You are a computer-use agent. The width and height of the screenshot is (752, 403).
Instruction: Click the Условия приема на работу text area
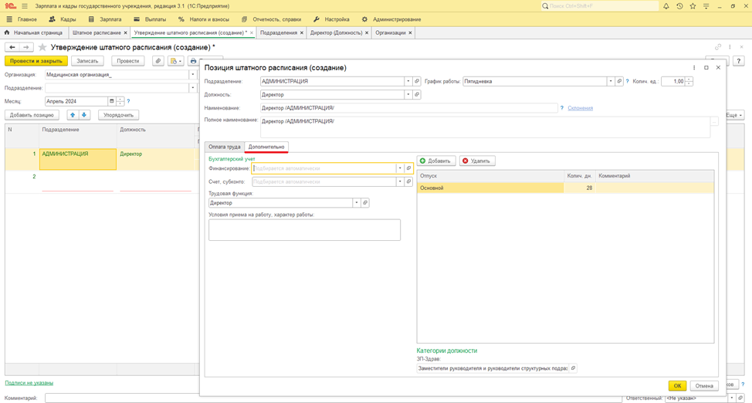coord(304,230)
